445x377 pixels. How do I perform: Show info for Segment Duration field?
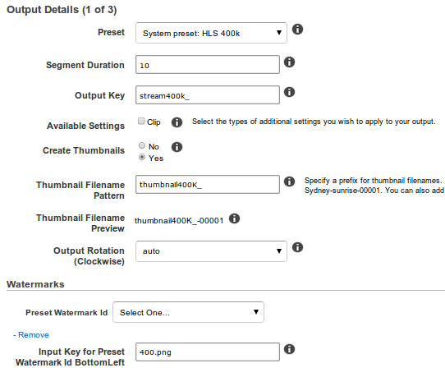click(x=289, y=62)
